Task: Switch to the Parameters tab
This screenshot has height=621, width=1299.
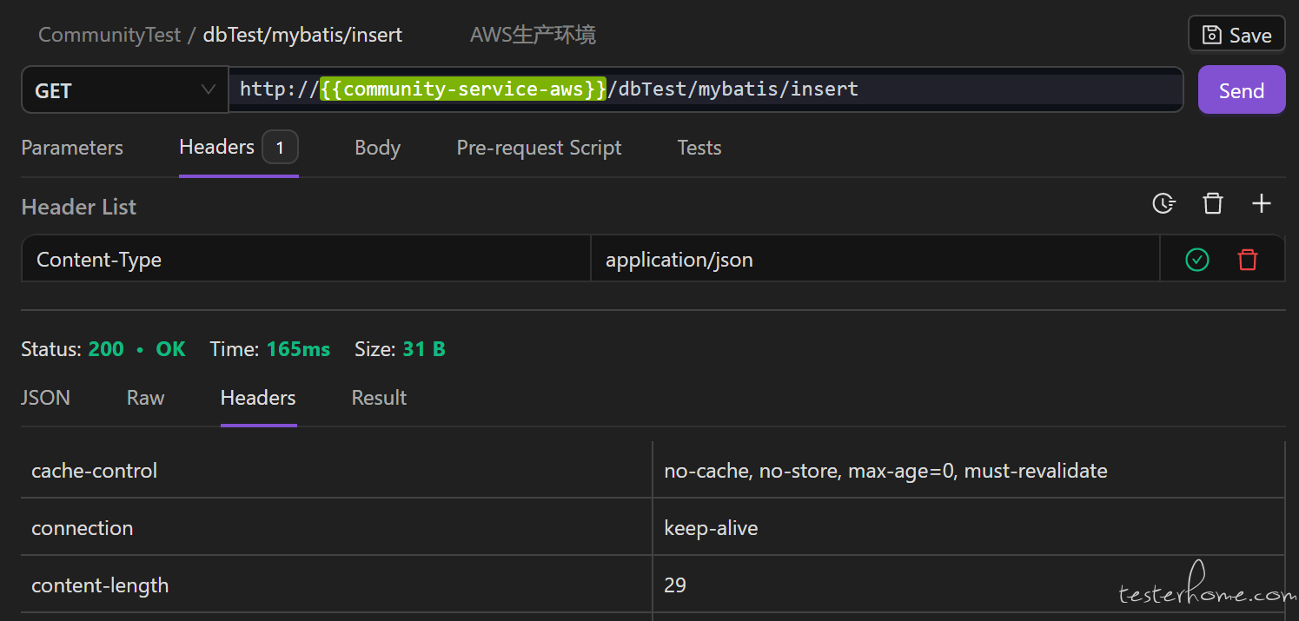Action: [72, 148]
